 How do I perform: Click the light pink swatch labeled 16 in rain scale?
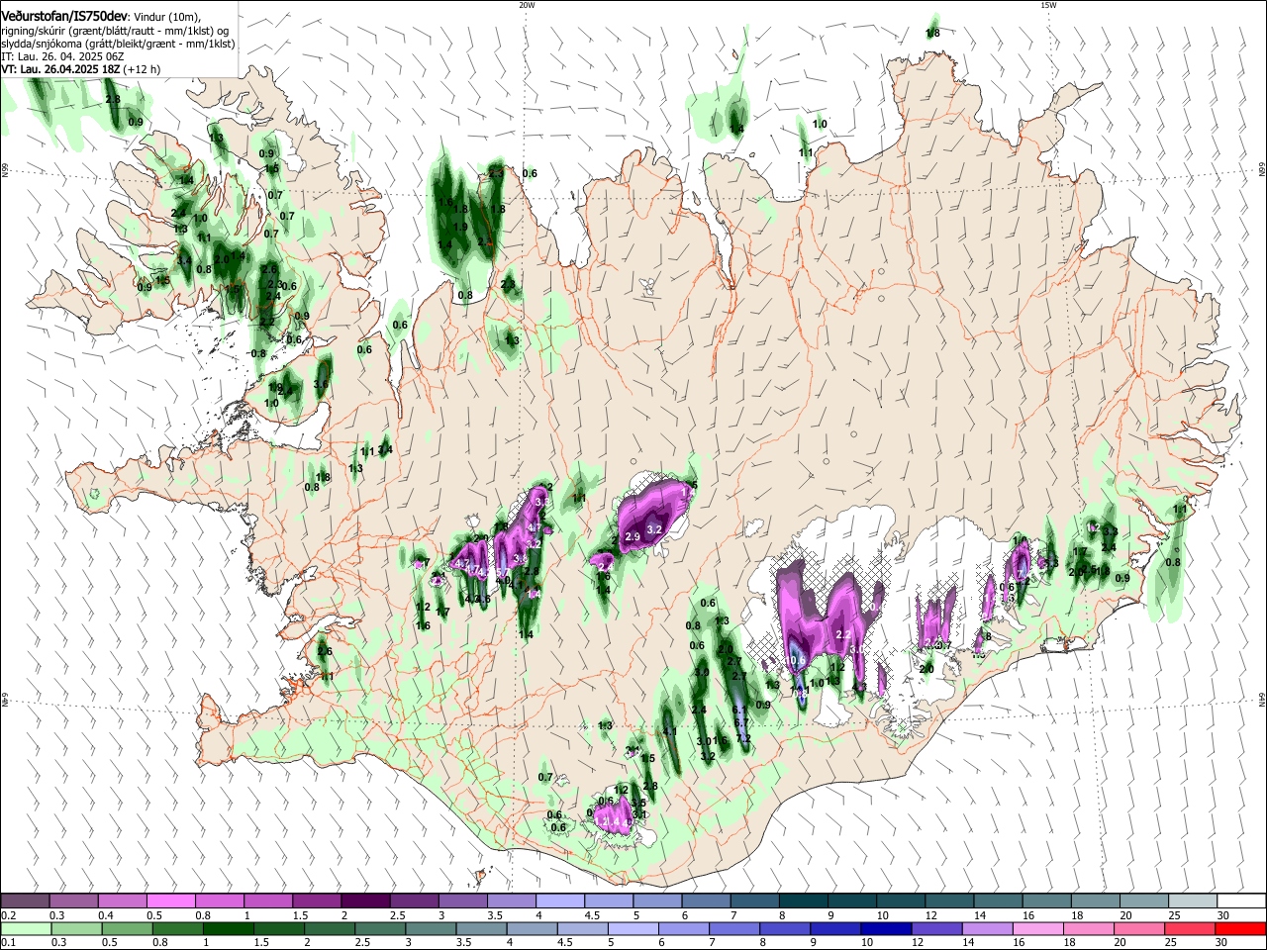click(x=1037, y=928)
